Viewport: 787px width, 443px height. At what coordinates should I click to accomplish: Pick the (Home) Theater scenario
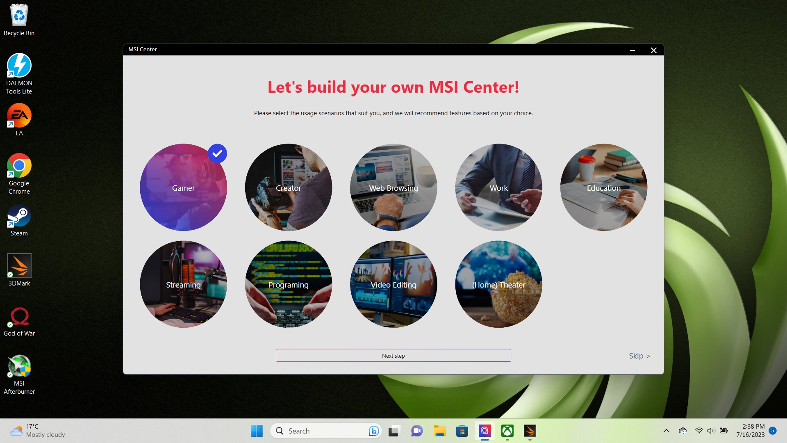(x=498, y=284)
